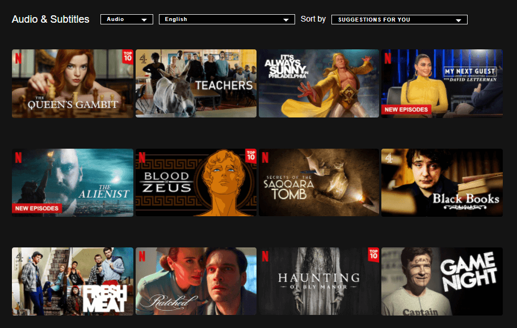
Task: Click Channel 4 logo on Teachers card
Action: point(143,59)
